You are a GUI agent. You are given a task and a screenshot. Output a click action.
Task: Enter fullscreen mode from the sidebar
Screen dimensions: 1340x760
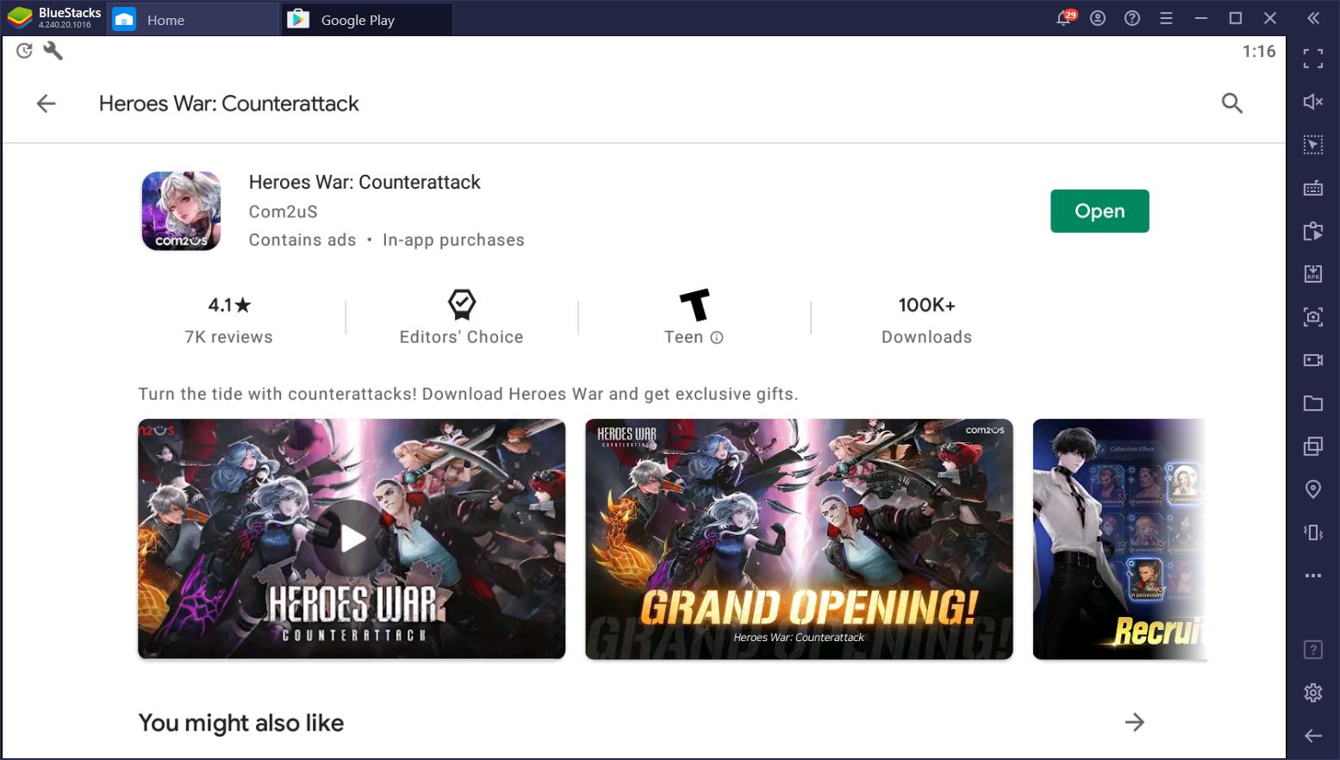[1312, 59]
